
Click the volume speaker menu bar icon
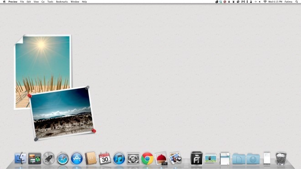259,2
